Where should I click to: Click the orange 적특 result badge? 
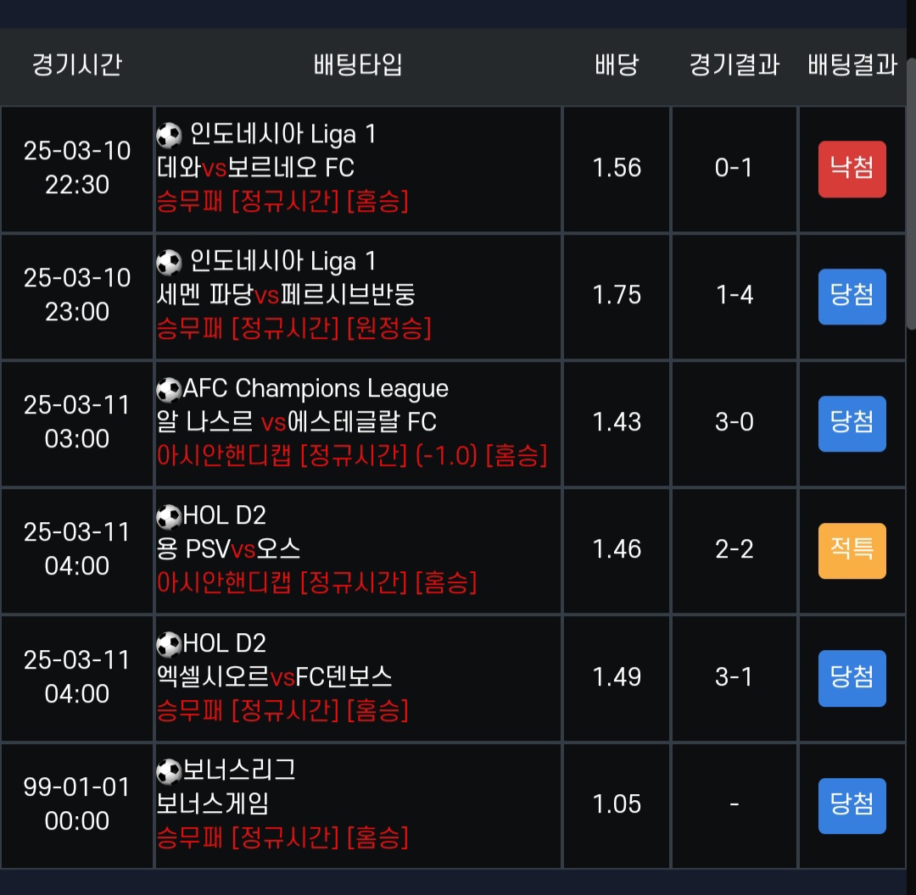click(x=852, y=551)
